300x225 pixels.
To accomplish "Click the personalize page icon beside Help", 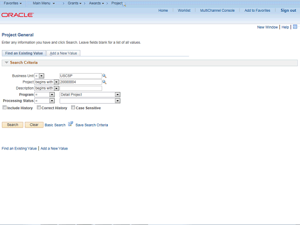I will tap(295, 27).
